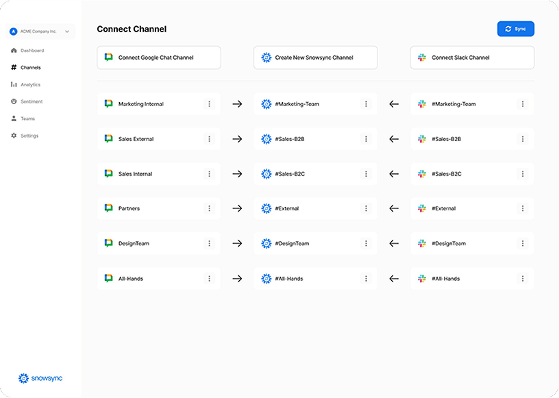Viewport: 559px width, 398px height.
Task: Click Connect Google Chat Channel button
Action: [x=159, y=58]
